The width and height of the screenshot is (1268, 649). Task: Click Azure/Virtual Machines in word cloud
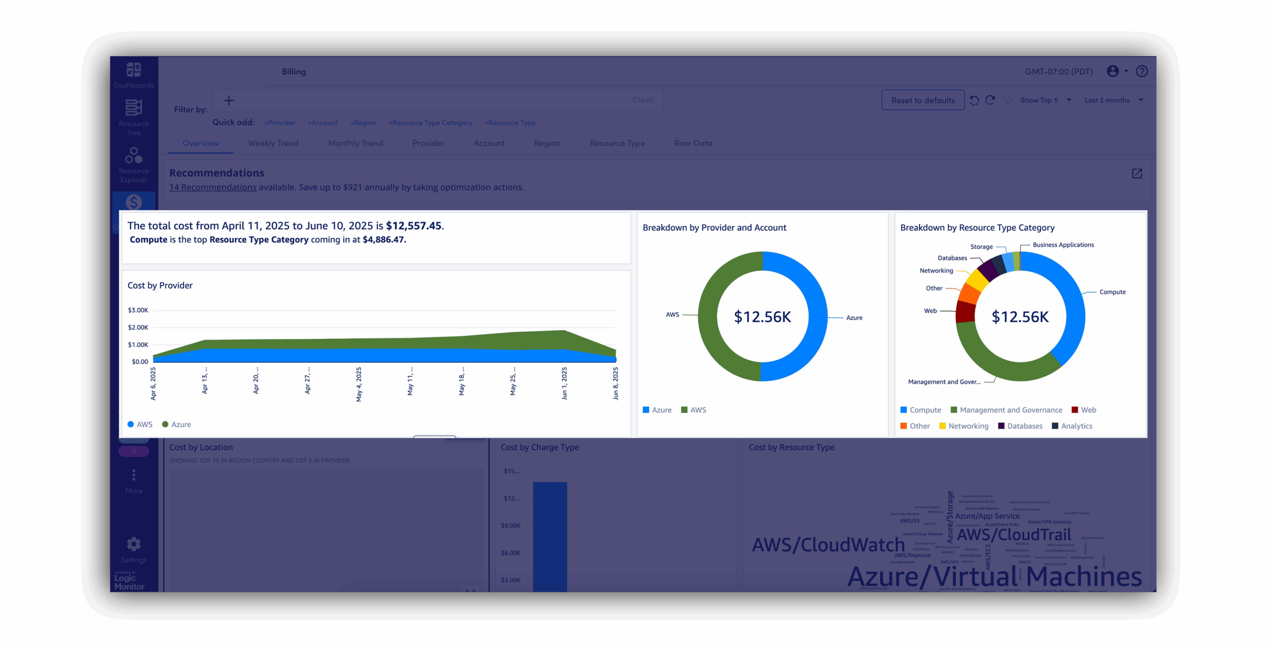coord(995,576)
